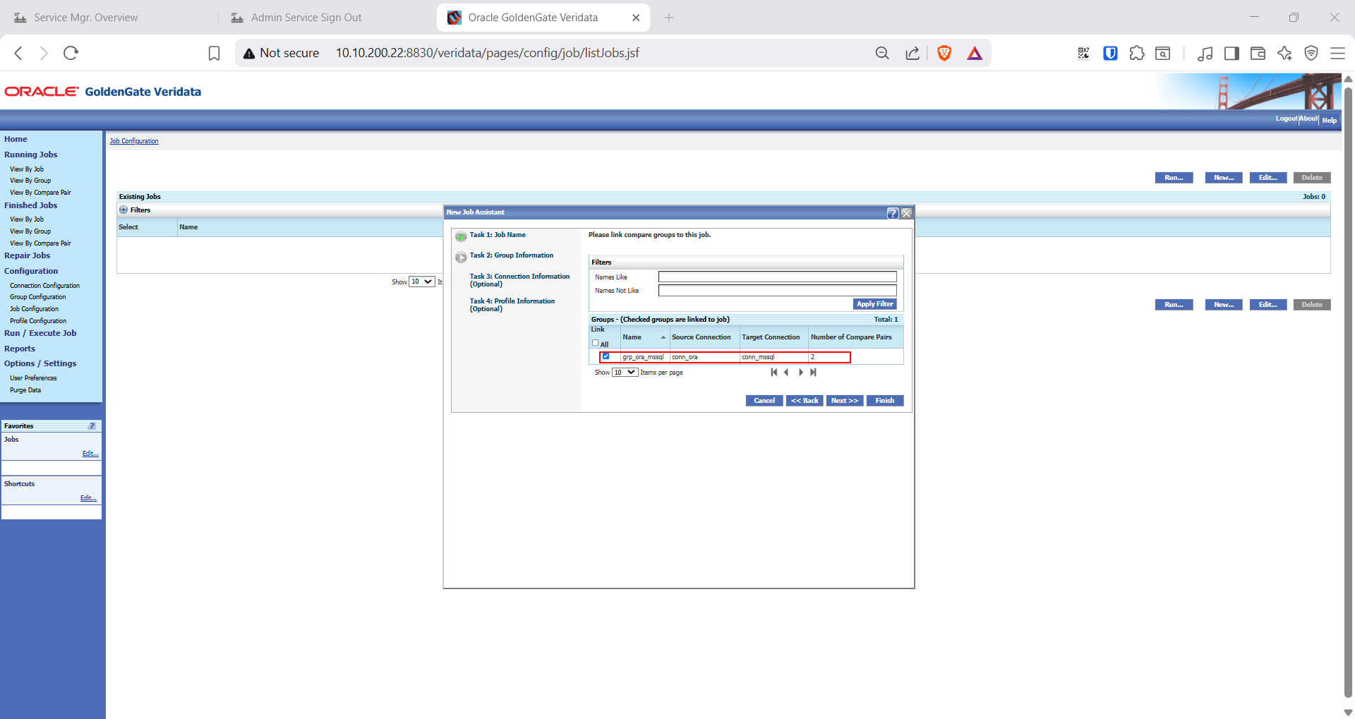Sort groups by Name column arrow
This screenshot has width=1355, height=719.
(x=663, y=337)
